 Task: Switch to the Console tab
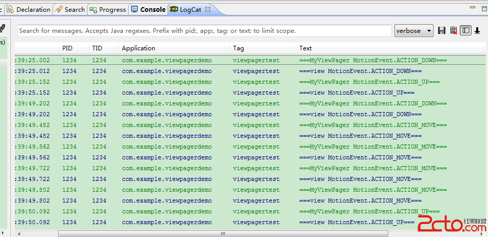[x=149, y=9]
